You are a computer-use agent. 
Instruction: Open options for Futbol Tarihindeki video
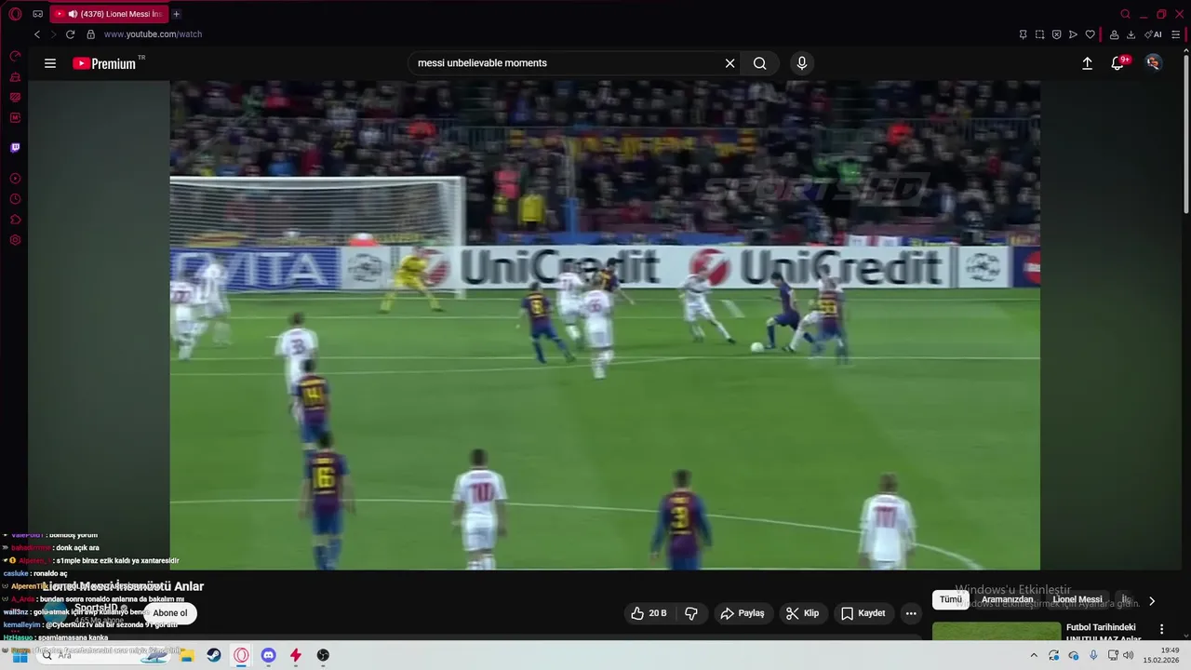(x=1161, y=630)
